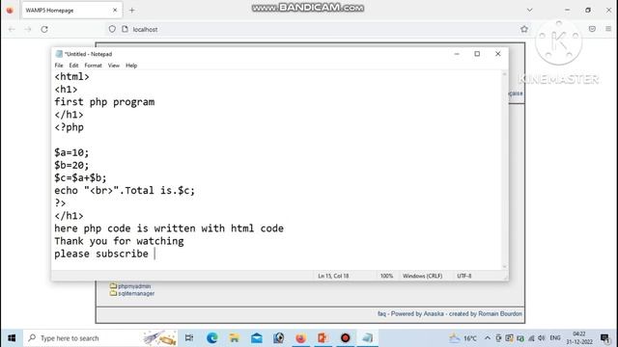Click the line 'first php program' in Notepad
Image resolution: width=618 pixels, height=347 pixels.
104,102
